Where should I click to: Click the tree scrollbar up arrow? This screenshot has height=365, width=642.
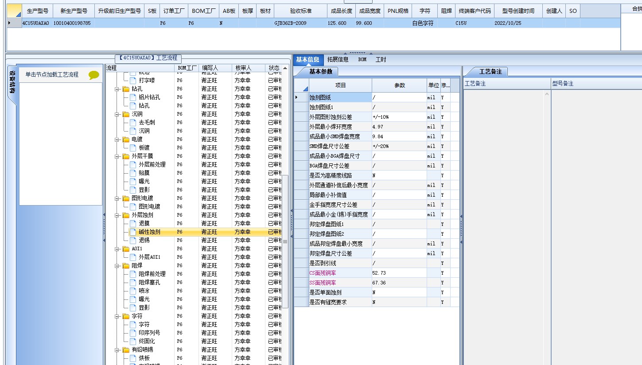point(285,68)
